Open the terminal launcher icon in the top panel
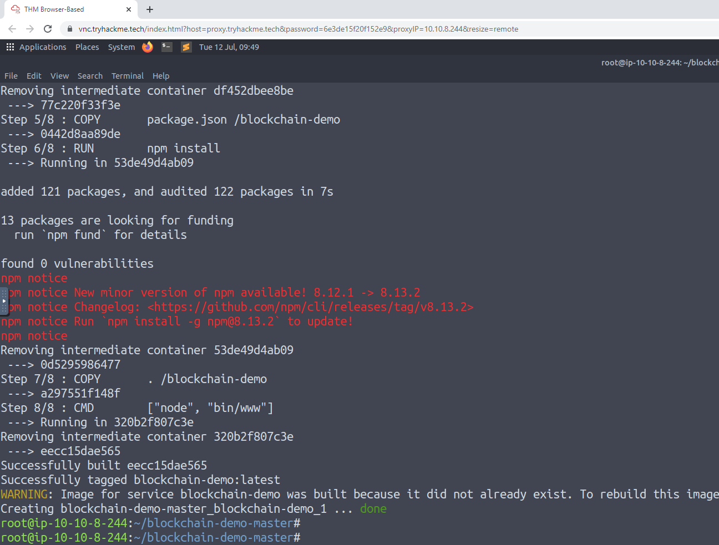Screen dimensions: 719x545 click(166, 47)
